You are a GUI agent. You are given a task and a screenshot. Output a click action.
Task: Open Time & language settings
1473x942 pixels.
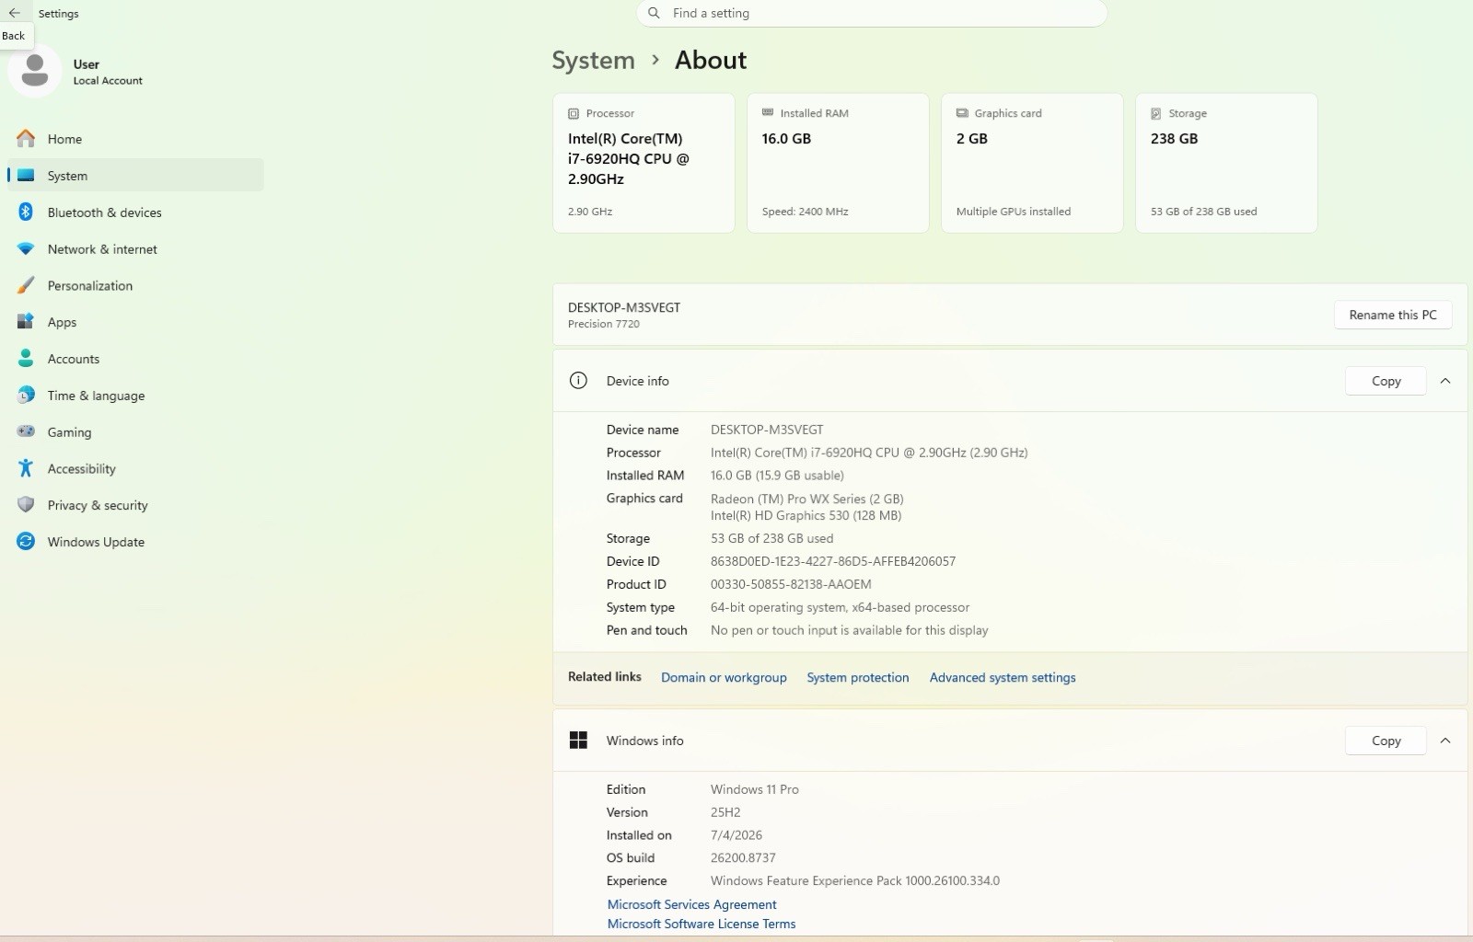click(x=135, y=396)
